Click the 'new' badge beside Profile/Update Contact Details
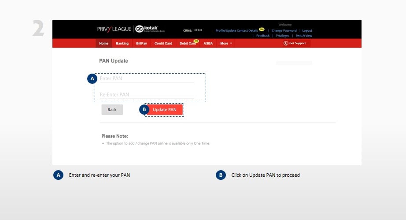This screenshot has height=220, width=406. tap(262, 30)
